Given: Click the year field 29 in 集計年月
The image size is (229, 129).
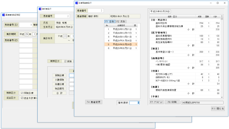Looking at the screenshot, I should (65, 36).
